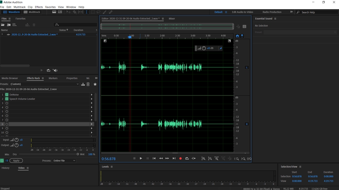The height and width of the screenshot is (190, 339).
Task: Click the red Record button
Action: (180, 159)
